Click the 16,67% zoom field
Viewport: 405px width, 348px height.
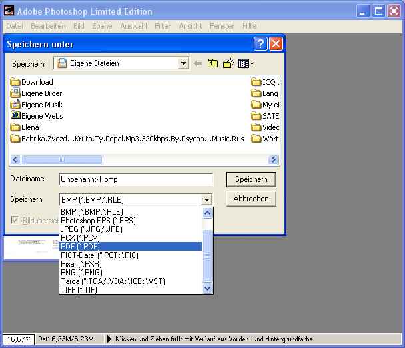(x=19, y=339)
